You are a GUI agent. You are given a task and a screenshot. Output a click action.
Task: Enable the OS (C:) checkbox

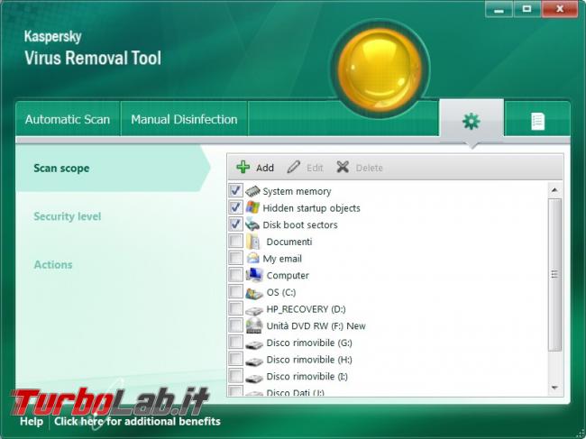(235, 292)
